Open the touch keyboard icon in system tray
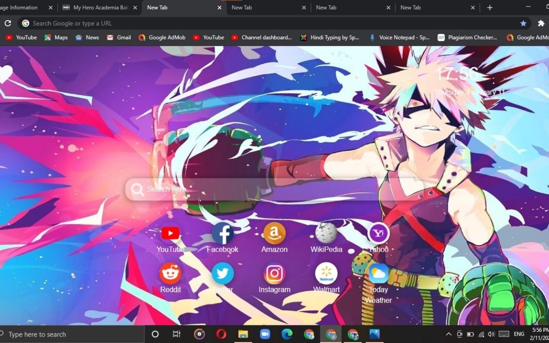The width and height of the screenshot is (549, 343). click(504, 334)
